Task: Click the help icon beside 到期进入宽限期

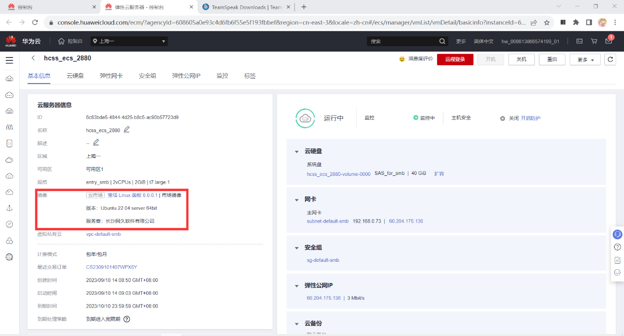Action: click(x=126, y=319)
